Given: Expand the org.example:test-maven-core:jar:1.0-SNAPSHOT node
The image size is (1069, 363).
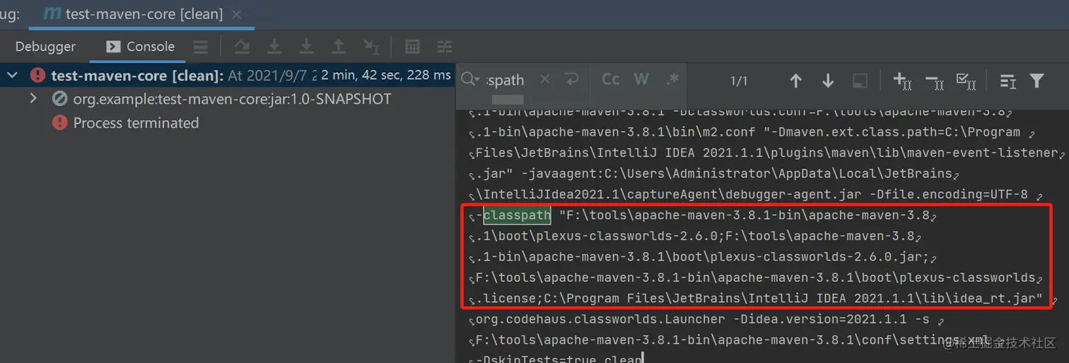Looking at the screenshot, I should (x=33, y=99).
